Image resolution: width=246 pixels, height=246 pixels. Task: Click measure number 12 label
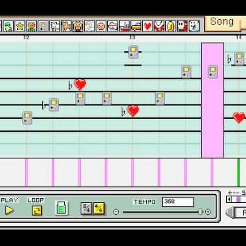[x=27, y=37]
